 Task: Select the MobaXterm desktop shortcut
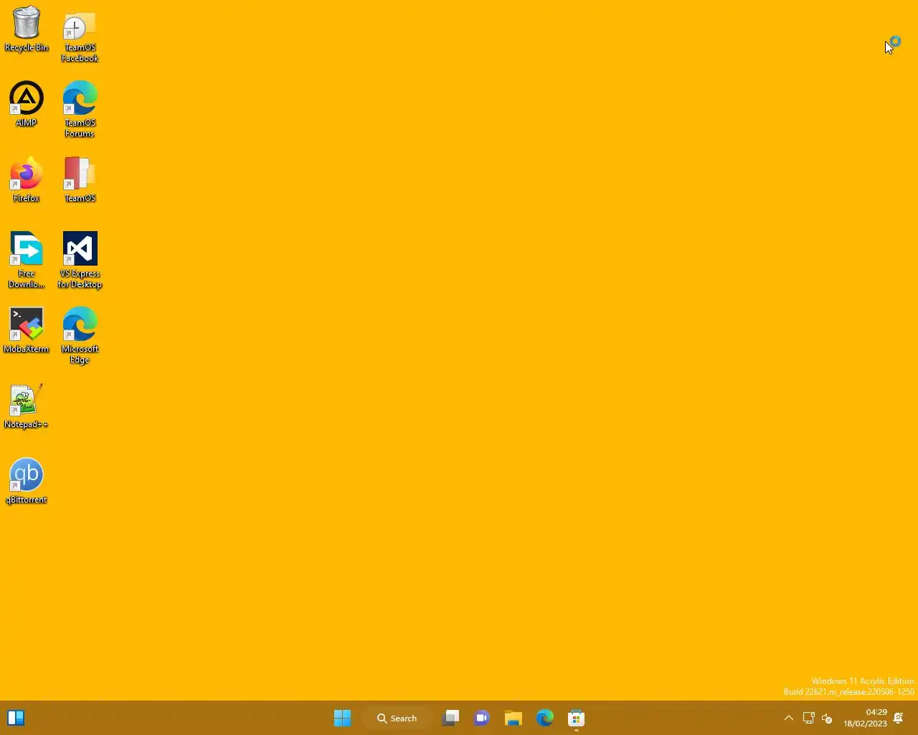[27, 330]
